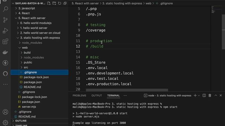Image resolution: width=225 pixels, height=126 pixels.
Task: Create a New Folder in the Explorer
Action: [54, 3]
